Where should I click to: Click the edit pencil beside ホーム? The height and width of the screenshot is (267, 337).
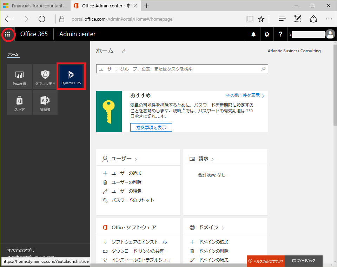pos(124,51)
